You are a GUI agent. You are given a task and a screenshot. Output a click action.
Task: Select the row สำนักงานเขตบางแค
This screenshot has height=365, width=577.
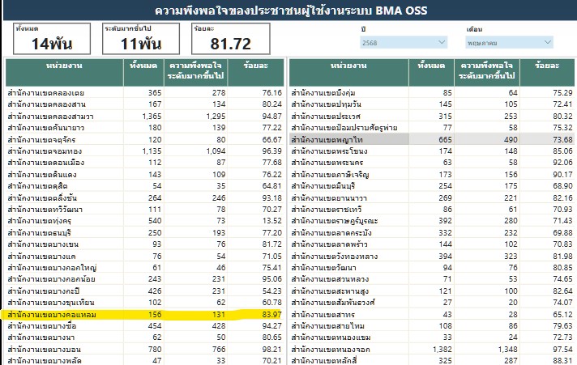(x=144, y=256)
